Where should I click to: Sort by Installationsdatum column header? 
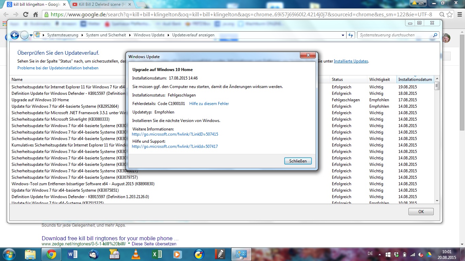point(415,80)
